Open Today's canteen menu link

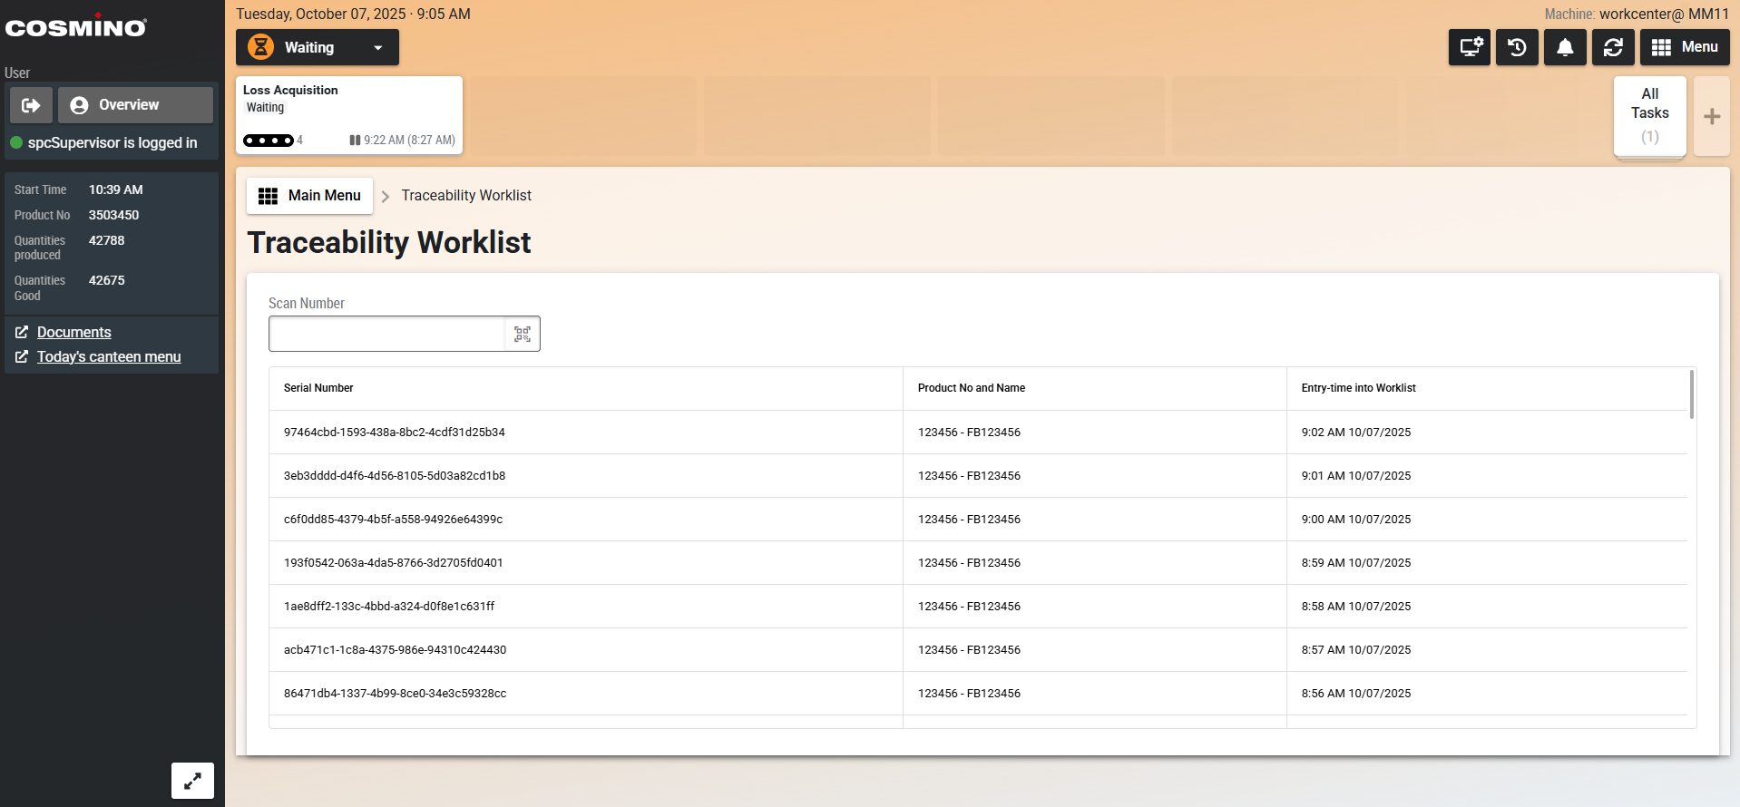pyautogui.click(x=109, y=356)
